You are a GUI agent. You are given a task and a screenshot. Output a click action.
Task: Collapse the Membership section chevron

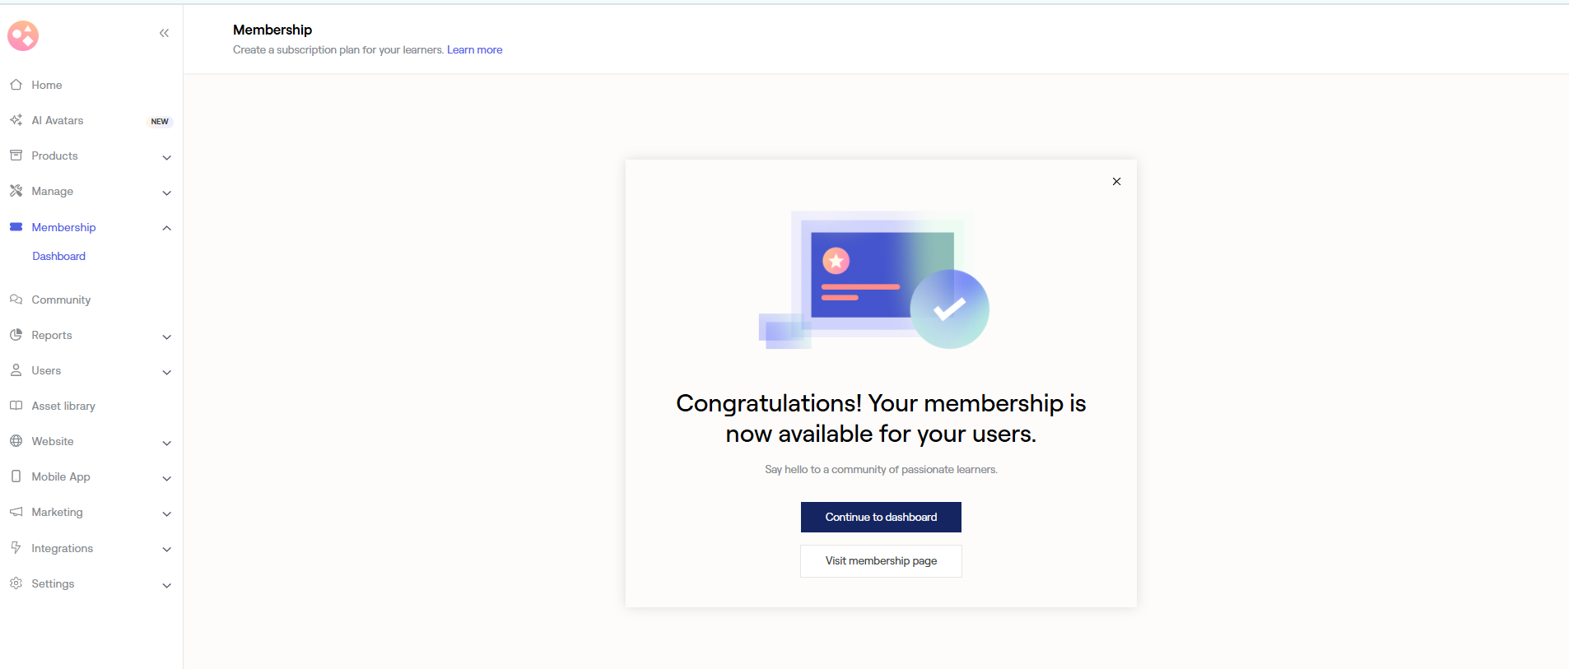167,228
